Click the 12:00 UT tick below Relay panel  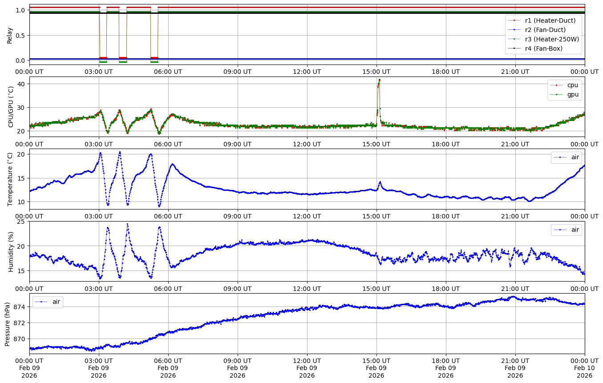click(x=307, y=72)
